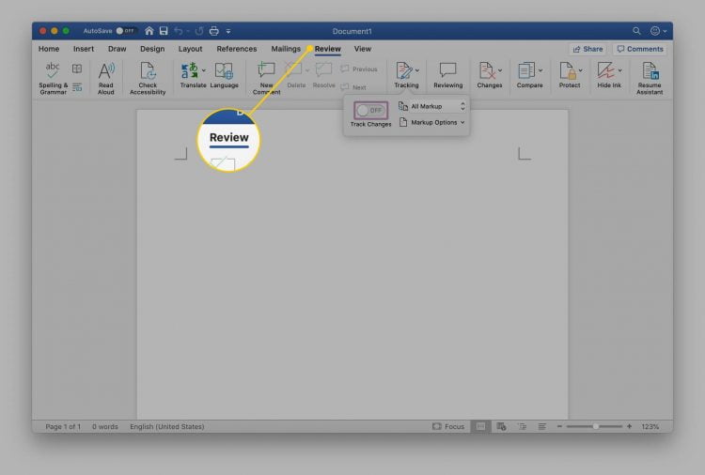
Task: Switch to the References tab
Action: tap(237, 49)
